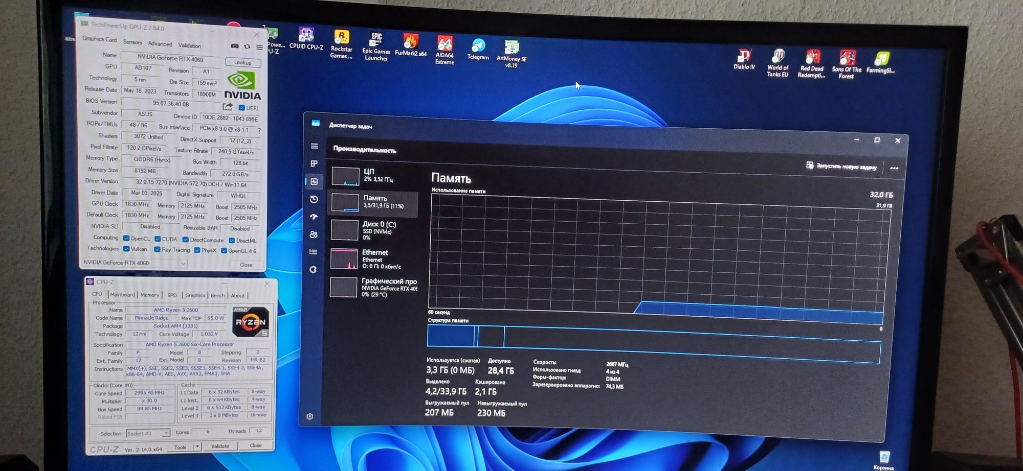1023x471 pixels.
Task: Click the GPU-Z refresh icon
Action: pos(247,46)
